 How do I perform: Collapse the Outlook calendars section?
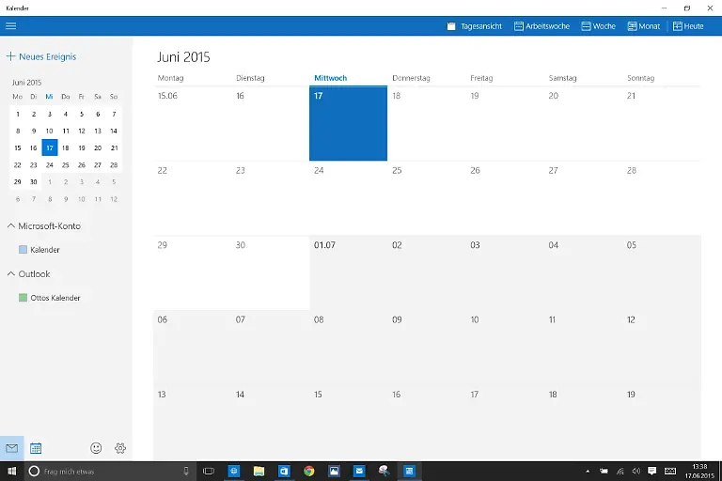(x=11, y=274)
